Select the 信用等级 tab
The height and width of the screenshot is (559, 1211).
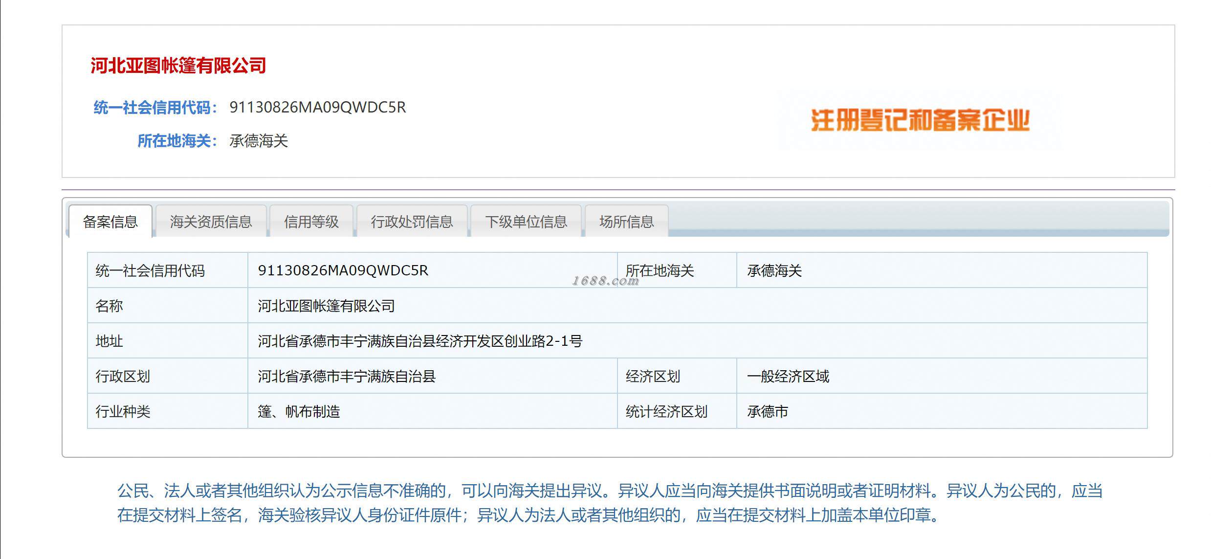(x=311, y=222)
